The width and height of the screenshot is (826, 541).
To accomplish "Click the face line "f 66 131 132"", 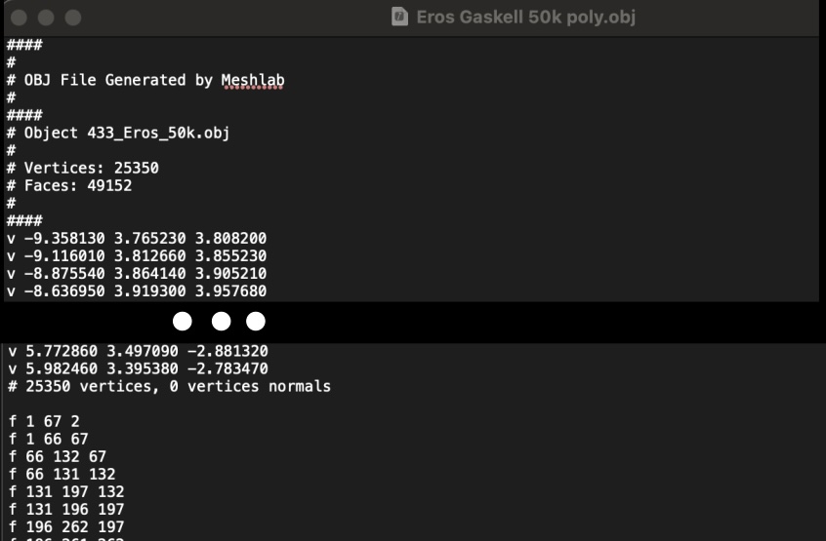I will [x=61, y=474].
